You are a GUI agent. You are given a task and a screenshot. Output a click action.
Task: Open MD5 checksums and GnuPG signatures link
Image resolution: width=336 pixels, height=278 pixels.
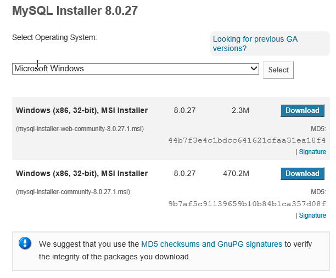point(211,244)
